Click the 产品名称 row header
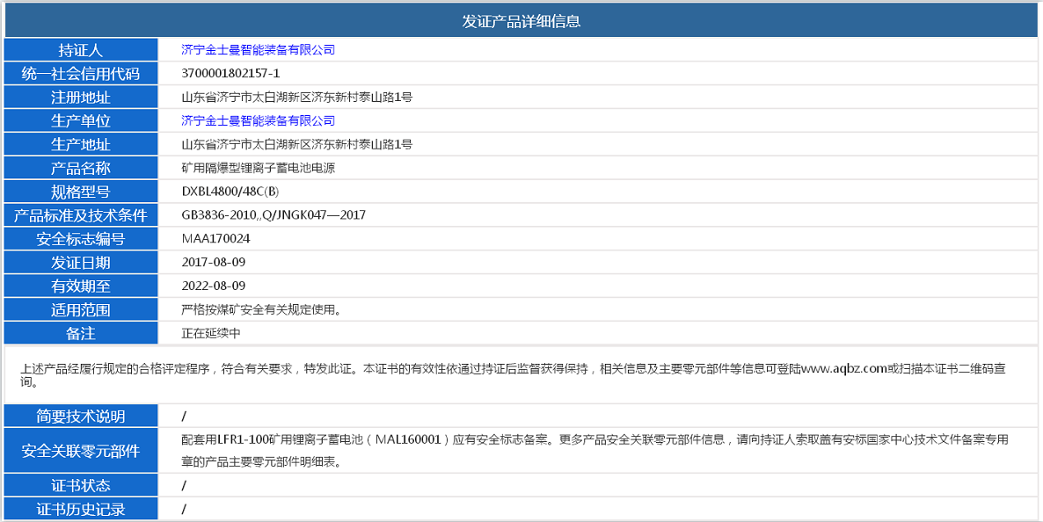Screen dimensions: 1043x522 [x=80, y=167]
